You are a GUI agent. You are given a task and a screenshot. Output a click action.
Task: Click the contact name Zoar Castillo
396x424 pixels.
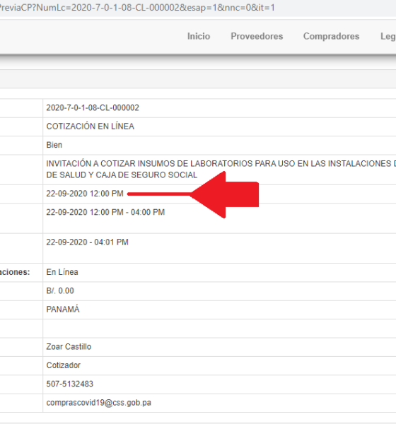tap(69, 347)
